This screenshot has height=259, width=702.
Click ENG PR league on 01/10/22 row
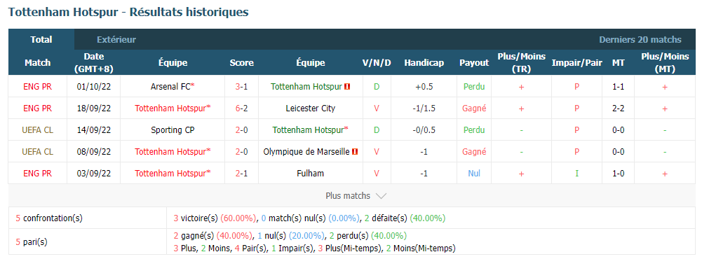(38, 87)
